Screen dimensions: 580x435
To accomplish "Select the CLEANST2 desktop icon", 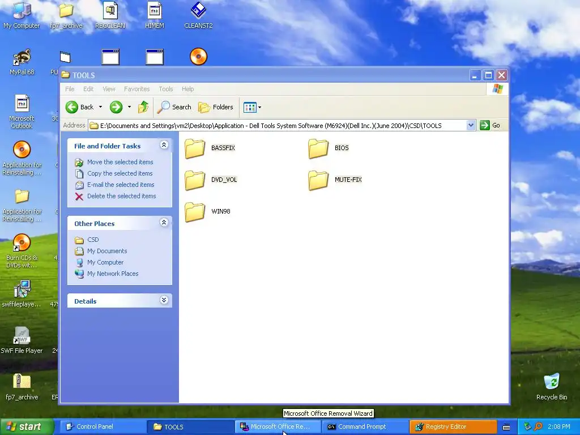I will click(x=198, y=11).
